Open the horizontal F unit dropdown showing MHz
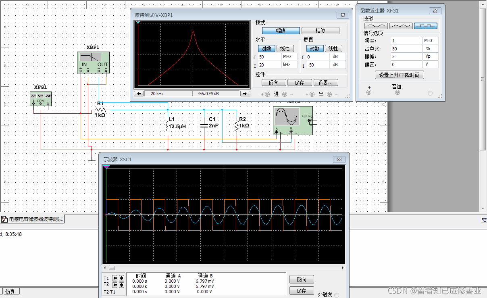487x298 pixels. [289, 57]
